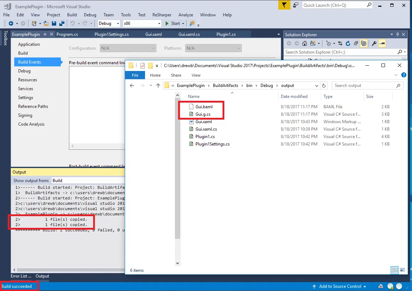Click the Properties checkmark icon in Explorer title bar
412x291 pixels.
(x=143, y=66)
